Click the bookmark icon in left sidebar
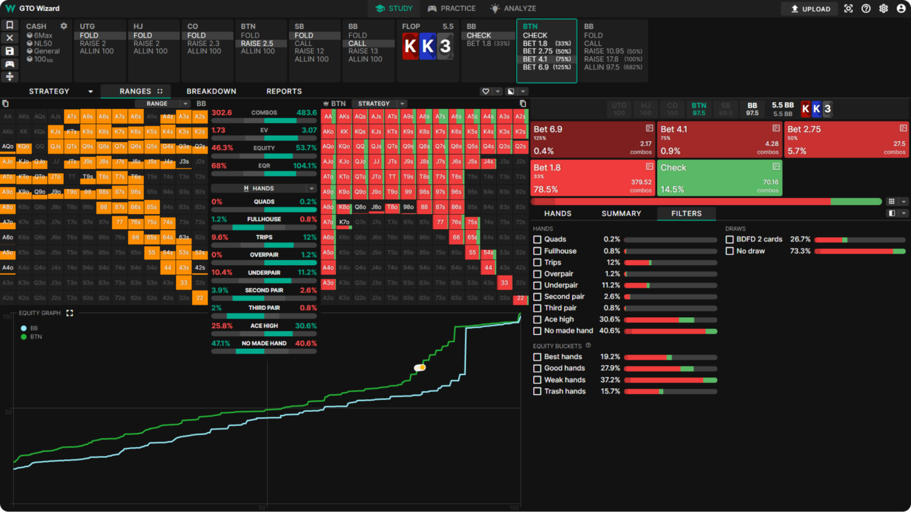 tap(10, 25)
